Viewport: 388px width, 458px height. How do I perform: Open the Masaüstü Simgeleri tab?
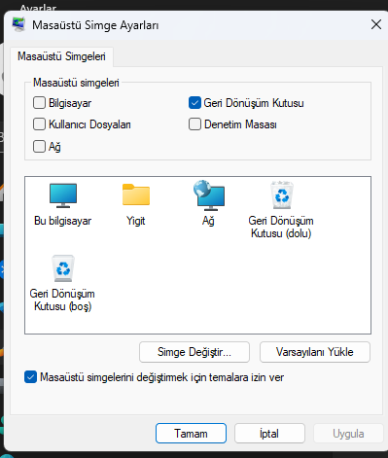[61, 56]
